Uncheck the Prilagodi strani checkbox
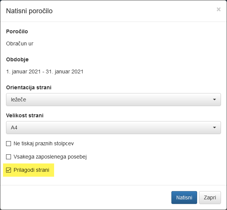The width and height of the screenshot is (227, 210). [9, 170]
